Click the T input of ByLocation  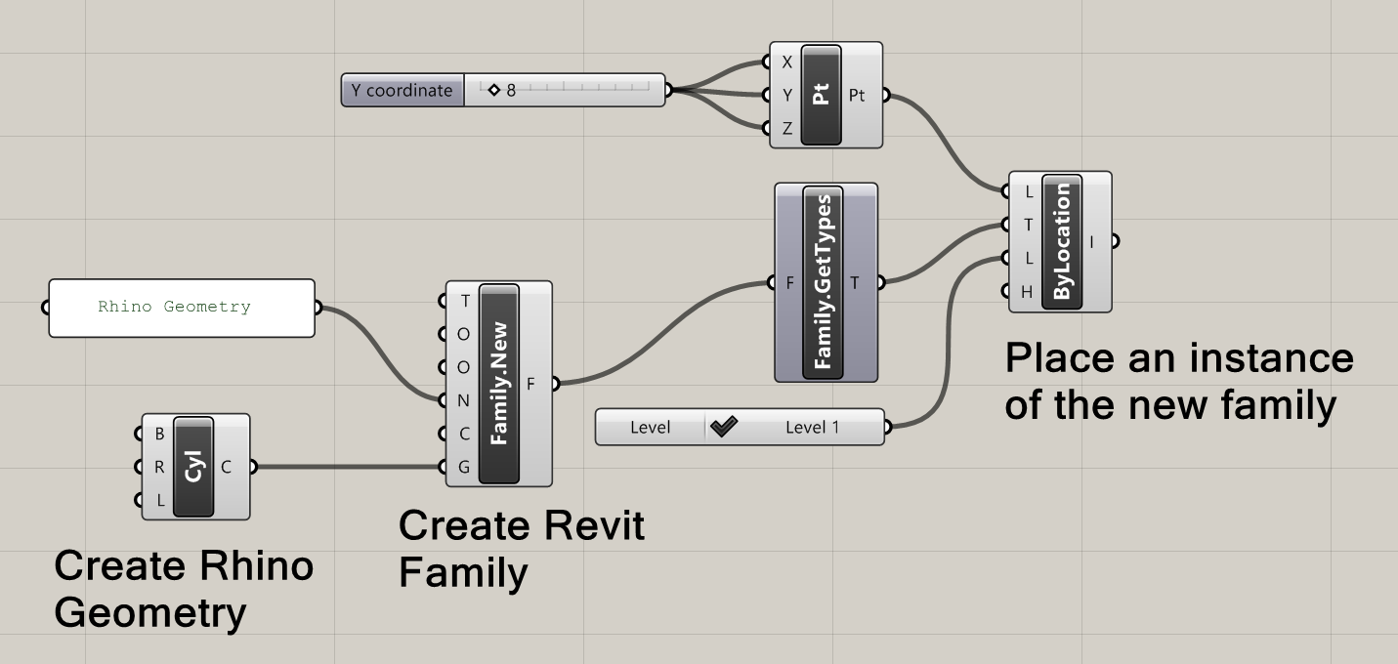(1028, 225)
